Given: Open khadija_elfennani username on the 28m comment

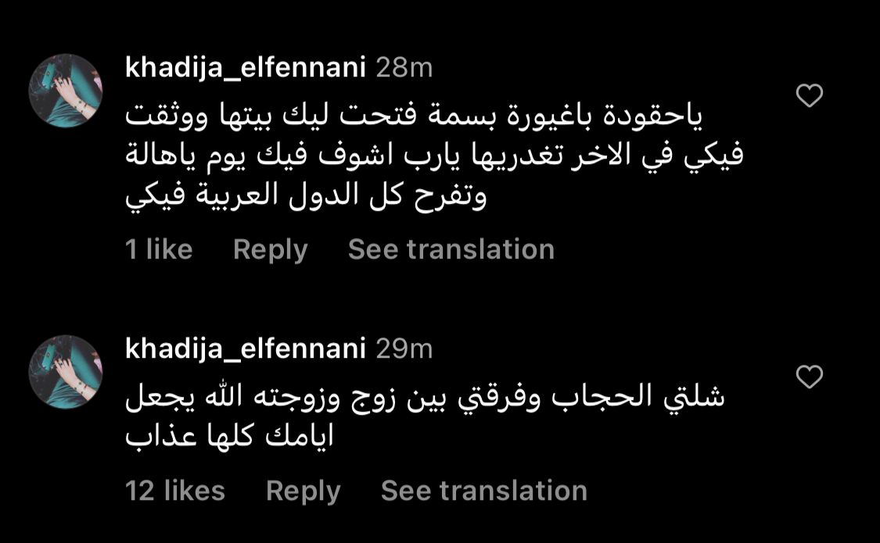Looking at the screenshot, I should tap(245, 69).
